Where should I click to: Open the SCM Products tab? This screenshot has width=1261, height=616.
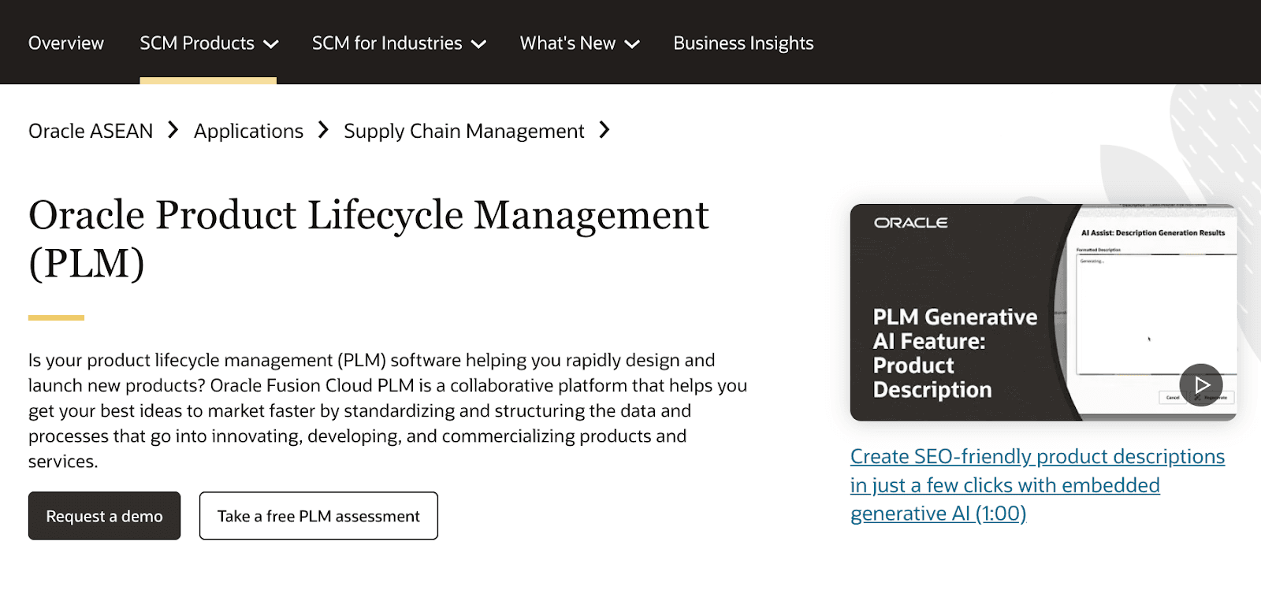pos(196,43)
